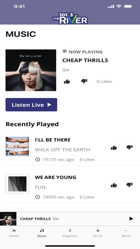Thumbs down We Are Young
Image resolution: width=140 pixels, height=249 pixels.
coord(129,185)
